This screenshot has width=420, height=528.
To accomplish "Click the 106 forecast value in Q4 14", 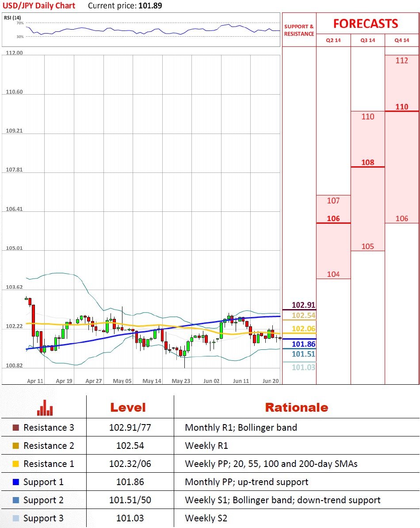I will (x=402, y=218).
